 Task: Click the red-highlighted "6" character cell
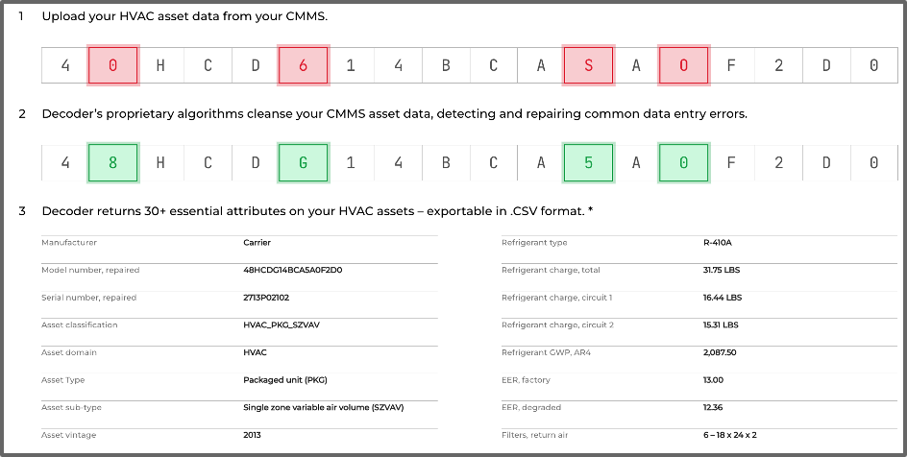click(x=303, y=66)
